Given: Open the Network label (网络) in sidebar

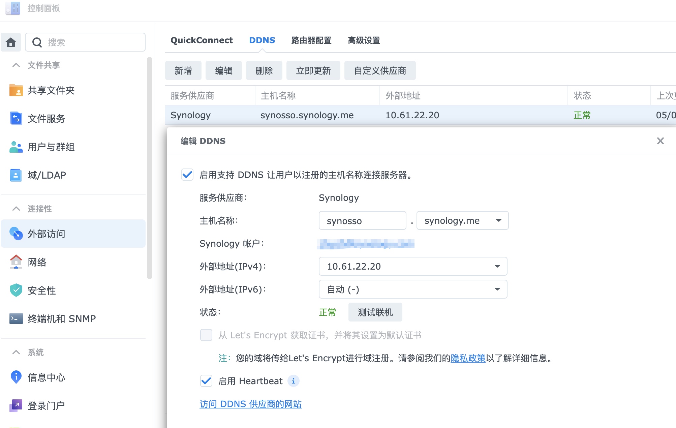Looking at the screenshot, I should [x=37, y=262].
